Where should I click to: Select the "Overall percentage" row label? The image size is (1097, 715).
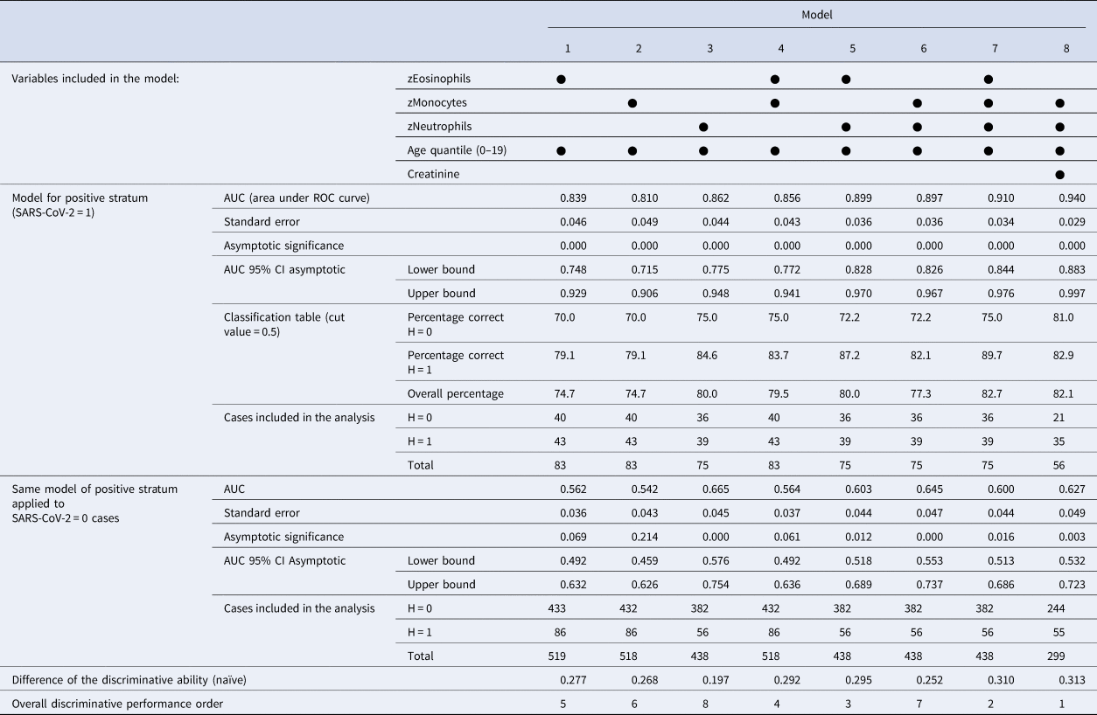pos(455,393)
